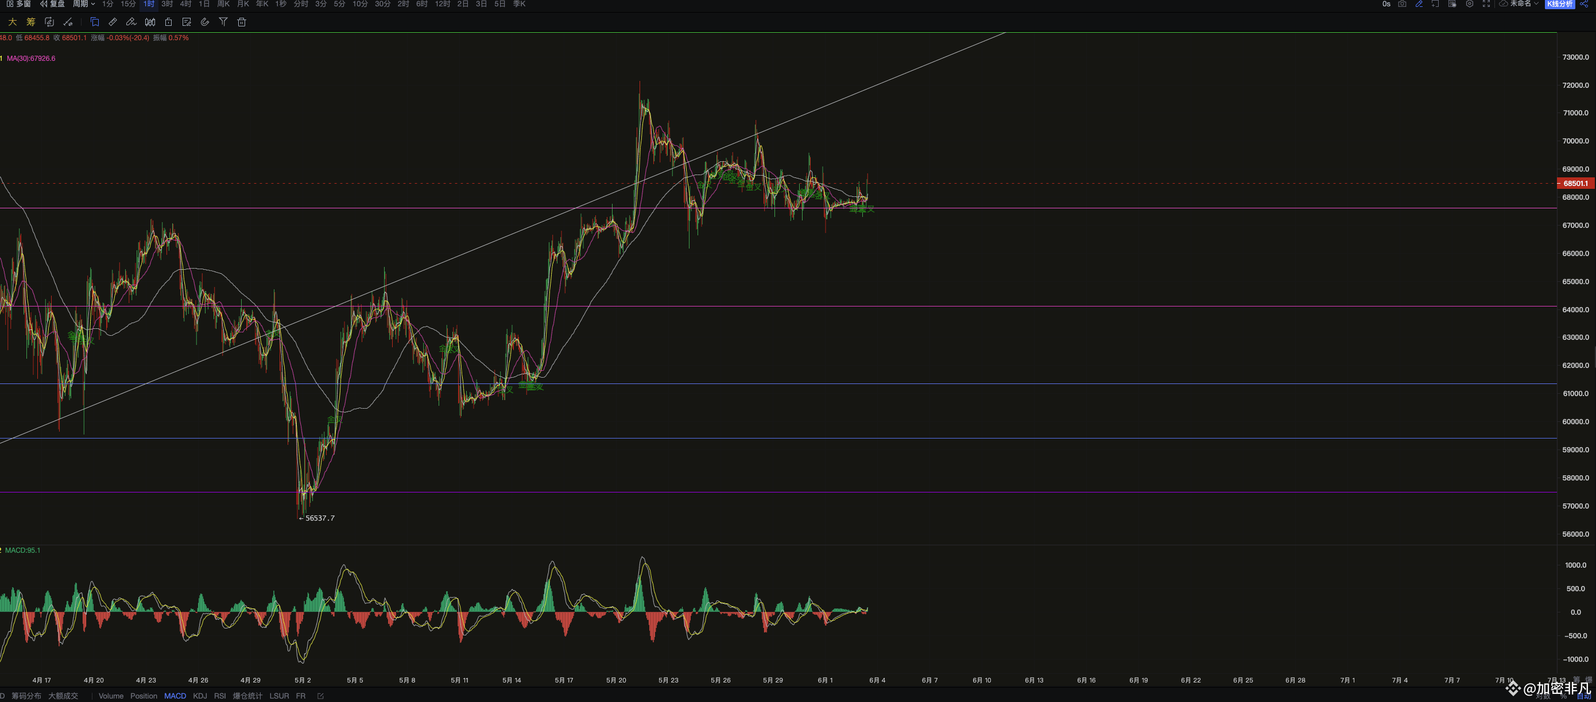Image resolution: width=1596 pixels, height=702 pixels.
Task: Click the 68501.1 current price label
Action: point(1574,184)
